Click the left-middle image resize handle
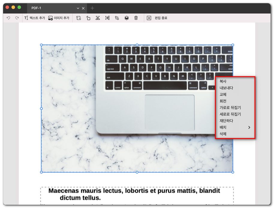 (41, 108)
